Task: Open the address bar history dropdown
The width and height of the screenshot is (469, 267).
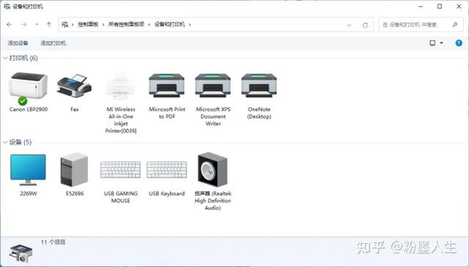Action: 349,25
